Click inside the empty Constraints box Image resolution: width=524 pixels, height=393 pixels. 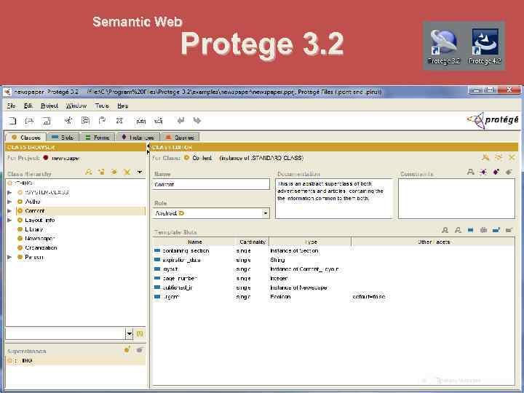(x=456, y=199)
